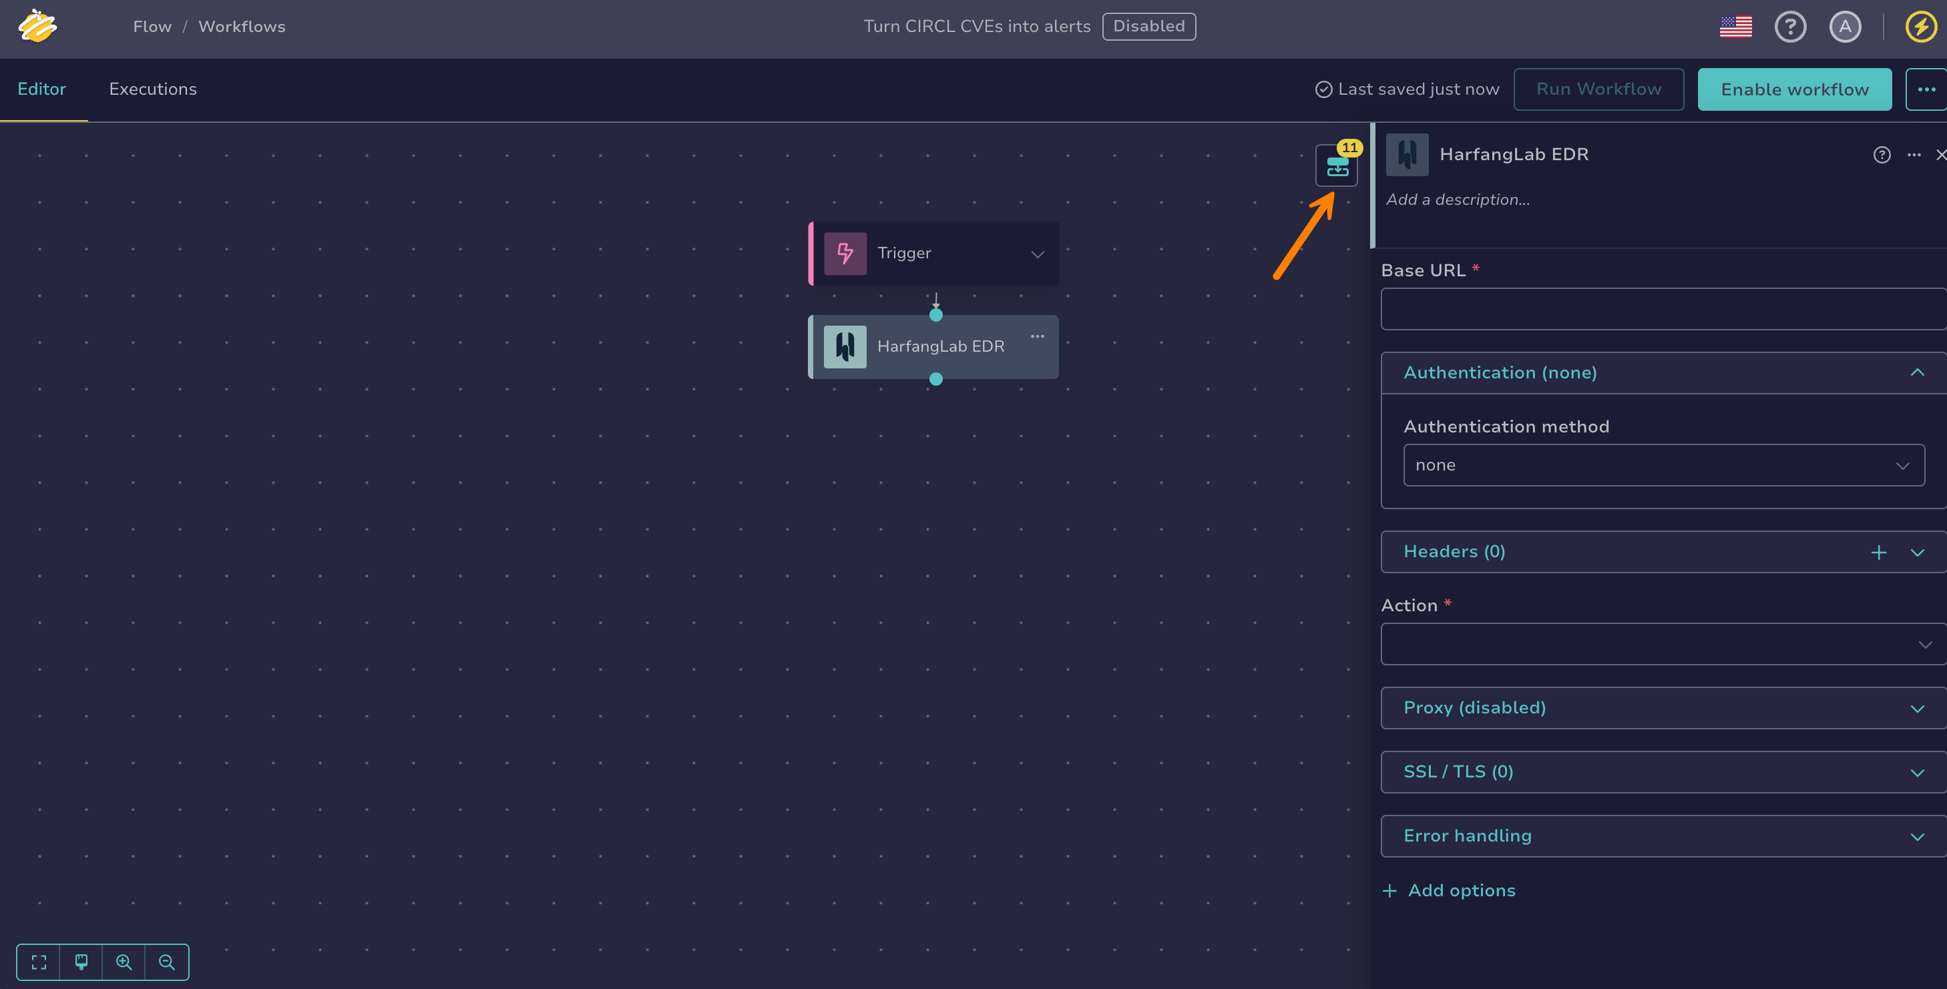Click the HarfangLab EDR node input connector dot
This screenshot has height=989, width=1947.
pos(935,315)
